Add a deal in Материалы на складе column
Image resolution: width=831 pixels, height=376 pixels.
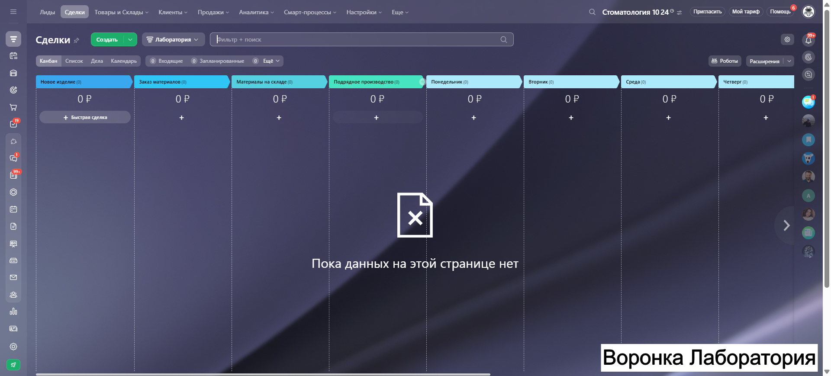279,117
